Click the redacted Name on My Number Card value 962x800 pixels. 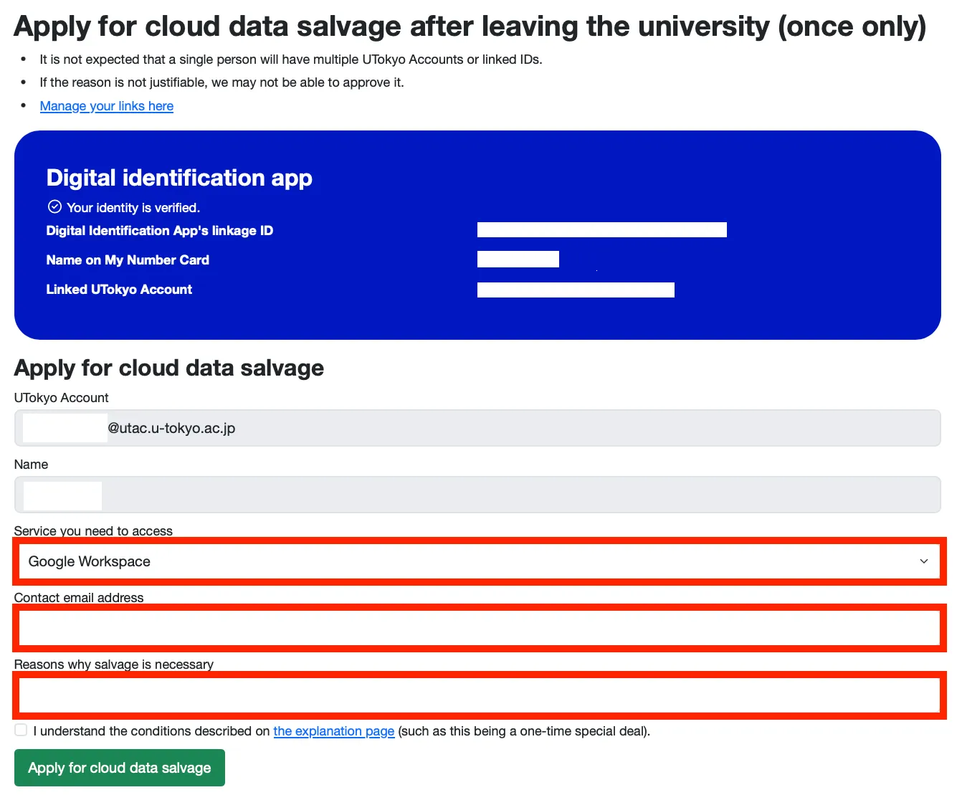(518, 259)
